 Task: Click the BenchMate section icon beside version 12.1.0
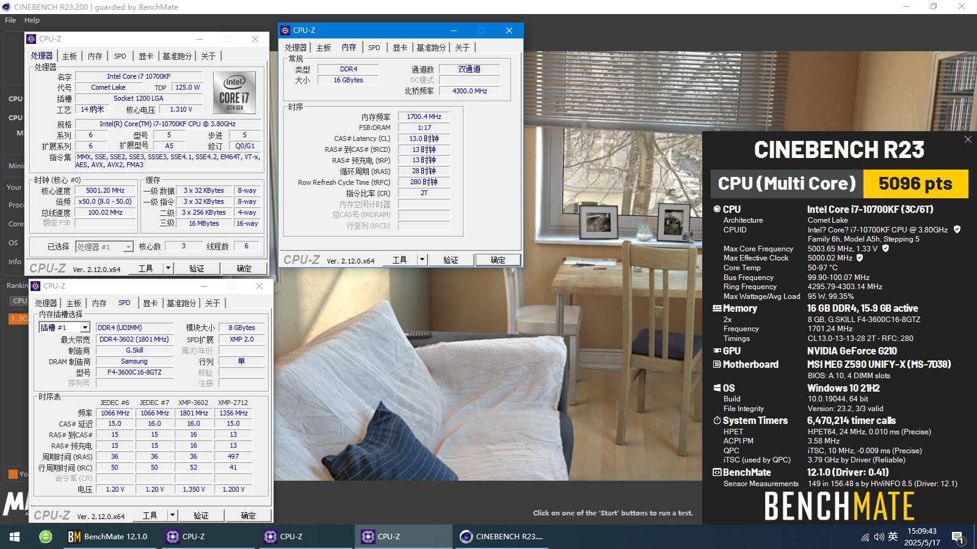pyautogui.click(x=717, y=472)
